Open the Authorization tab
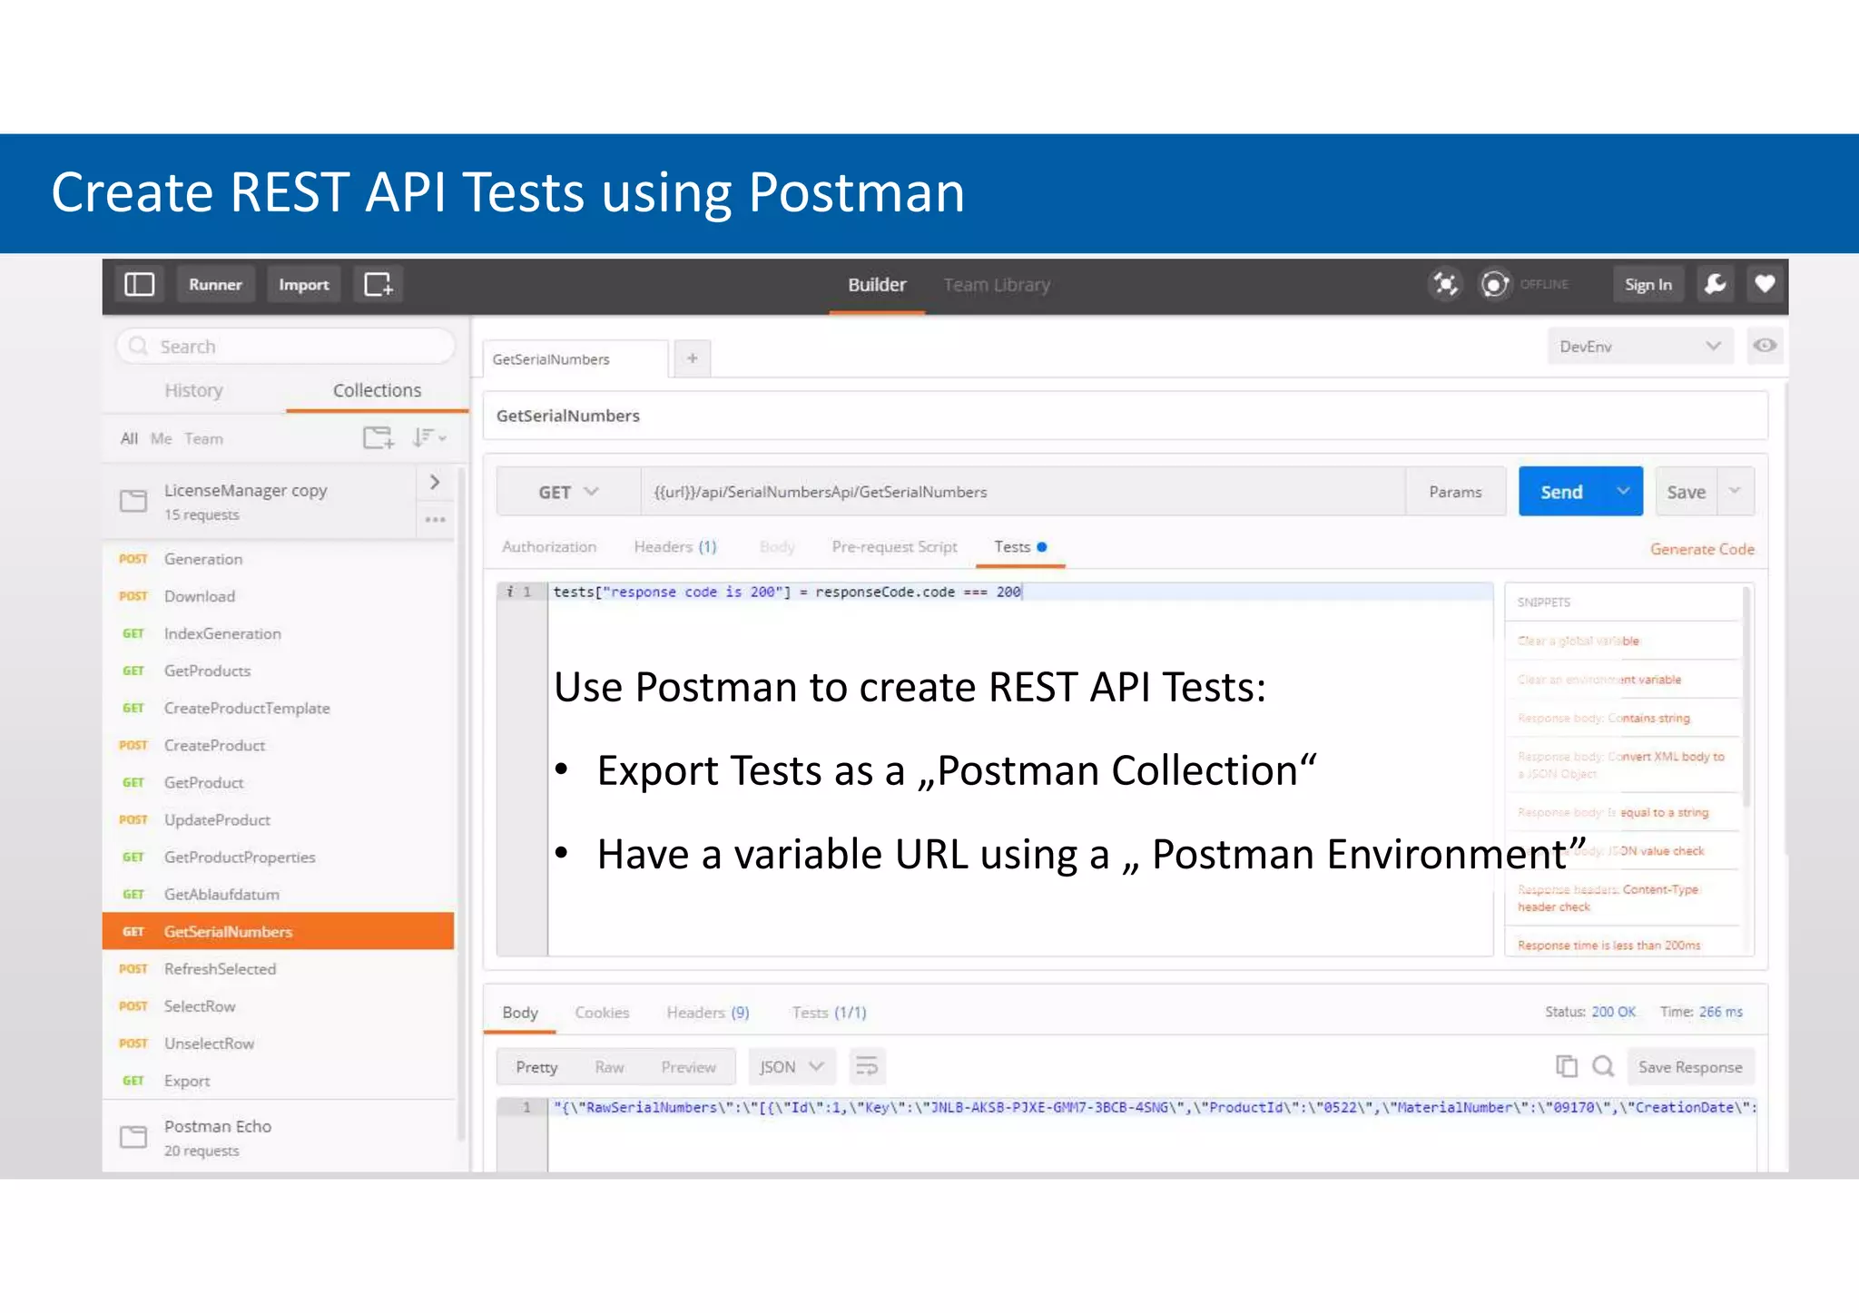This screenshot has height=1313, width=1859. pyautogui.click(x=549, y=546)
